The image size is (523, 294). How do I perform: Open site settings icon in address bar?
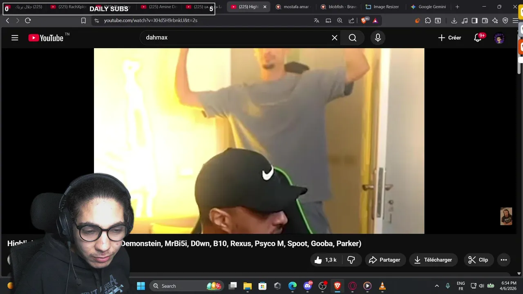tap(96, 20)
